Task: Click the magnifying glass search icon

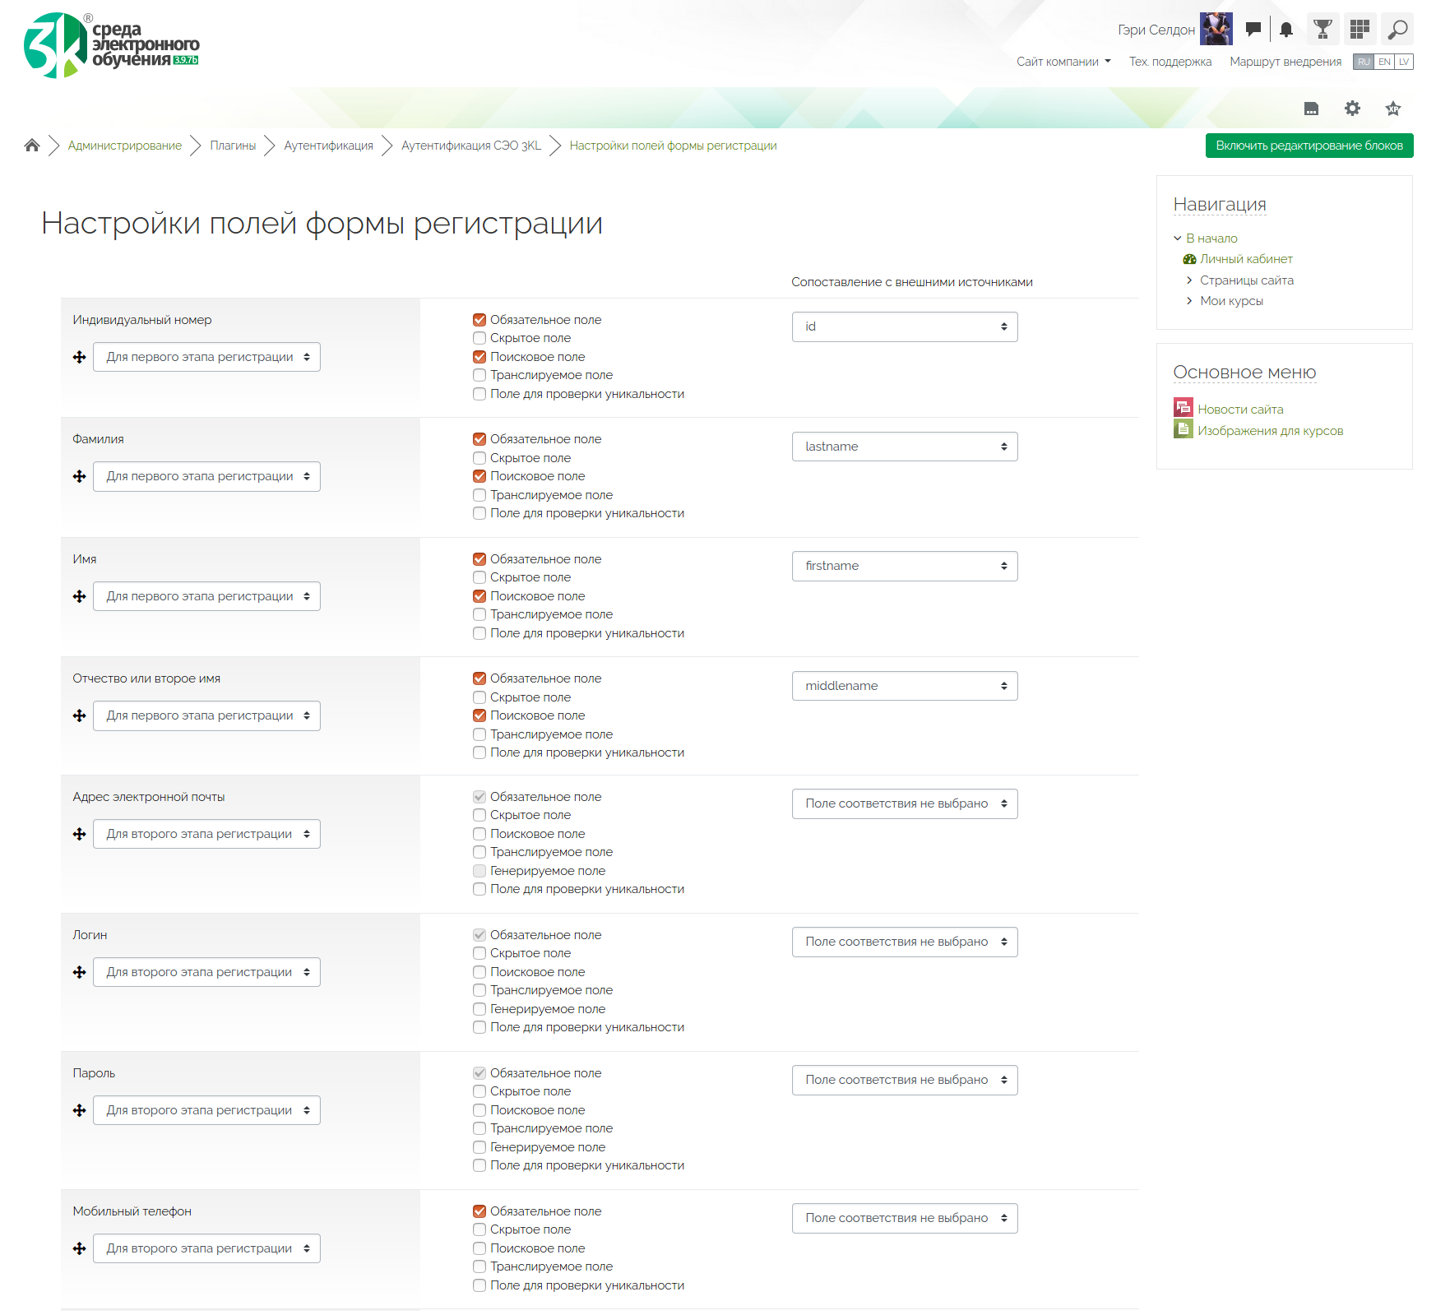Action: click(x=1397, y=30)
